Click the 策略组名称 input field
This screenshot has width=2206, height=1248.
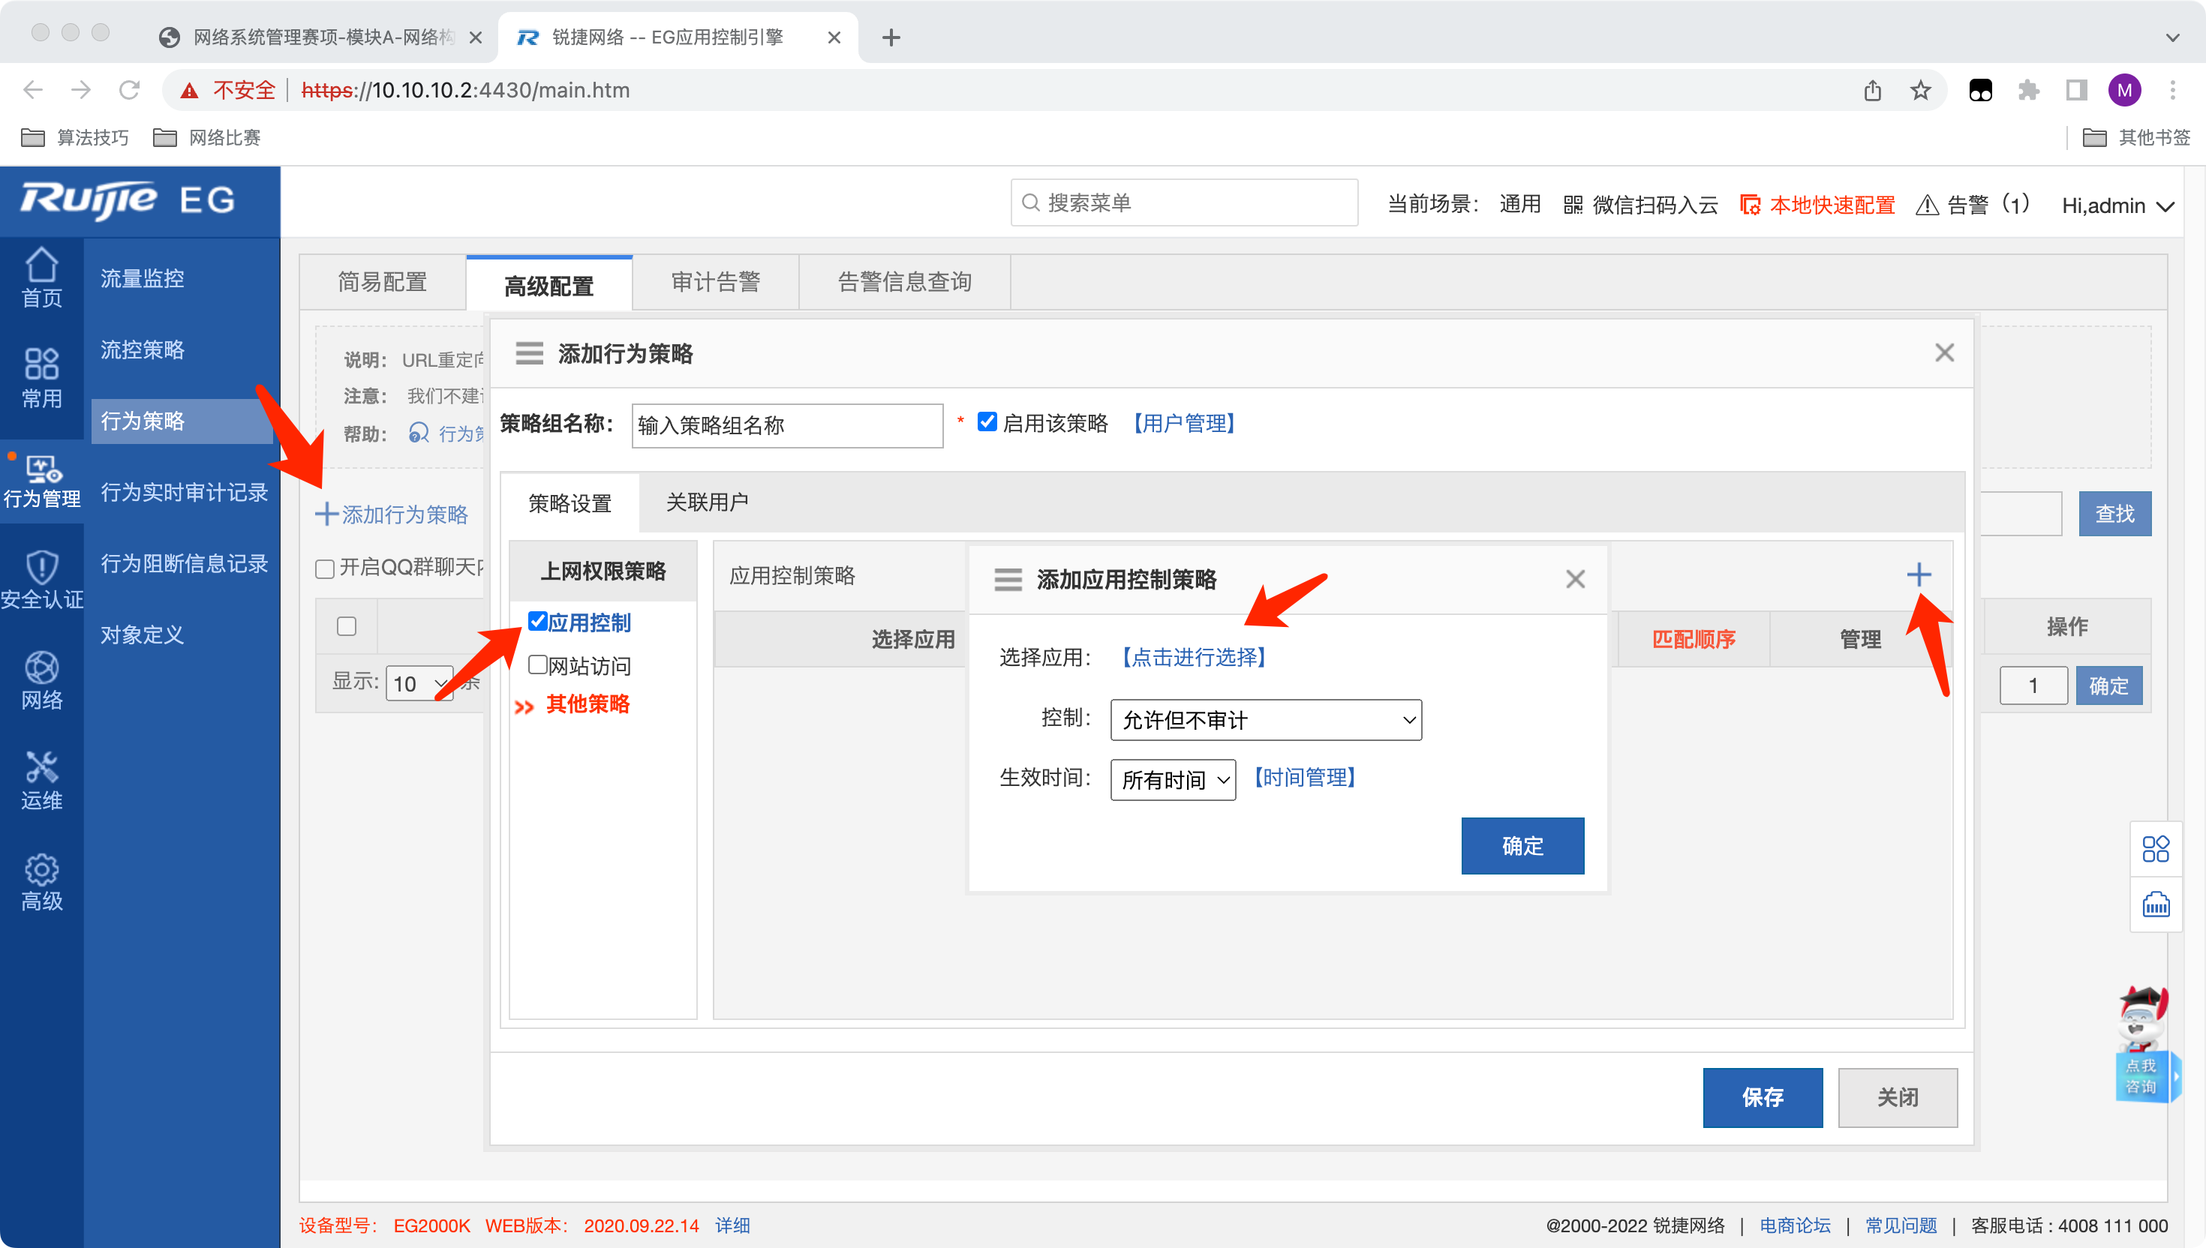click(x=786, y=425)
